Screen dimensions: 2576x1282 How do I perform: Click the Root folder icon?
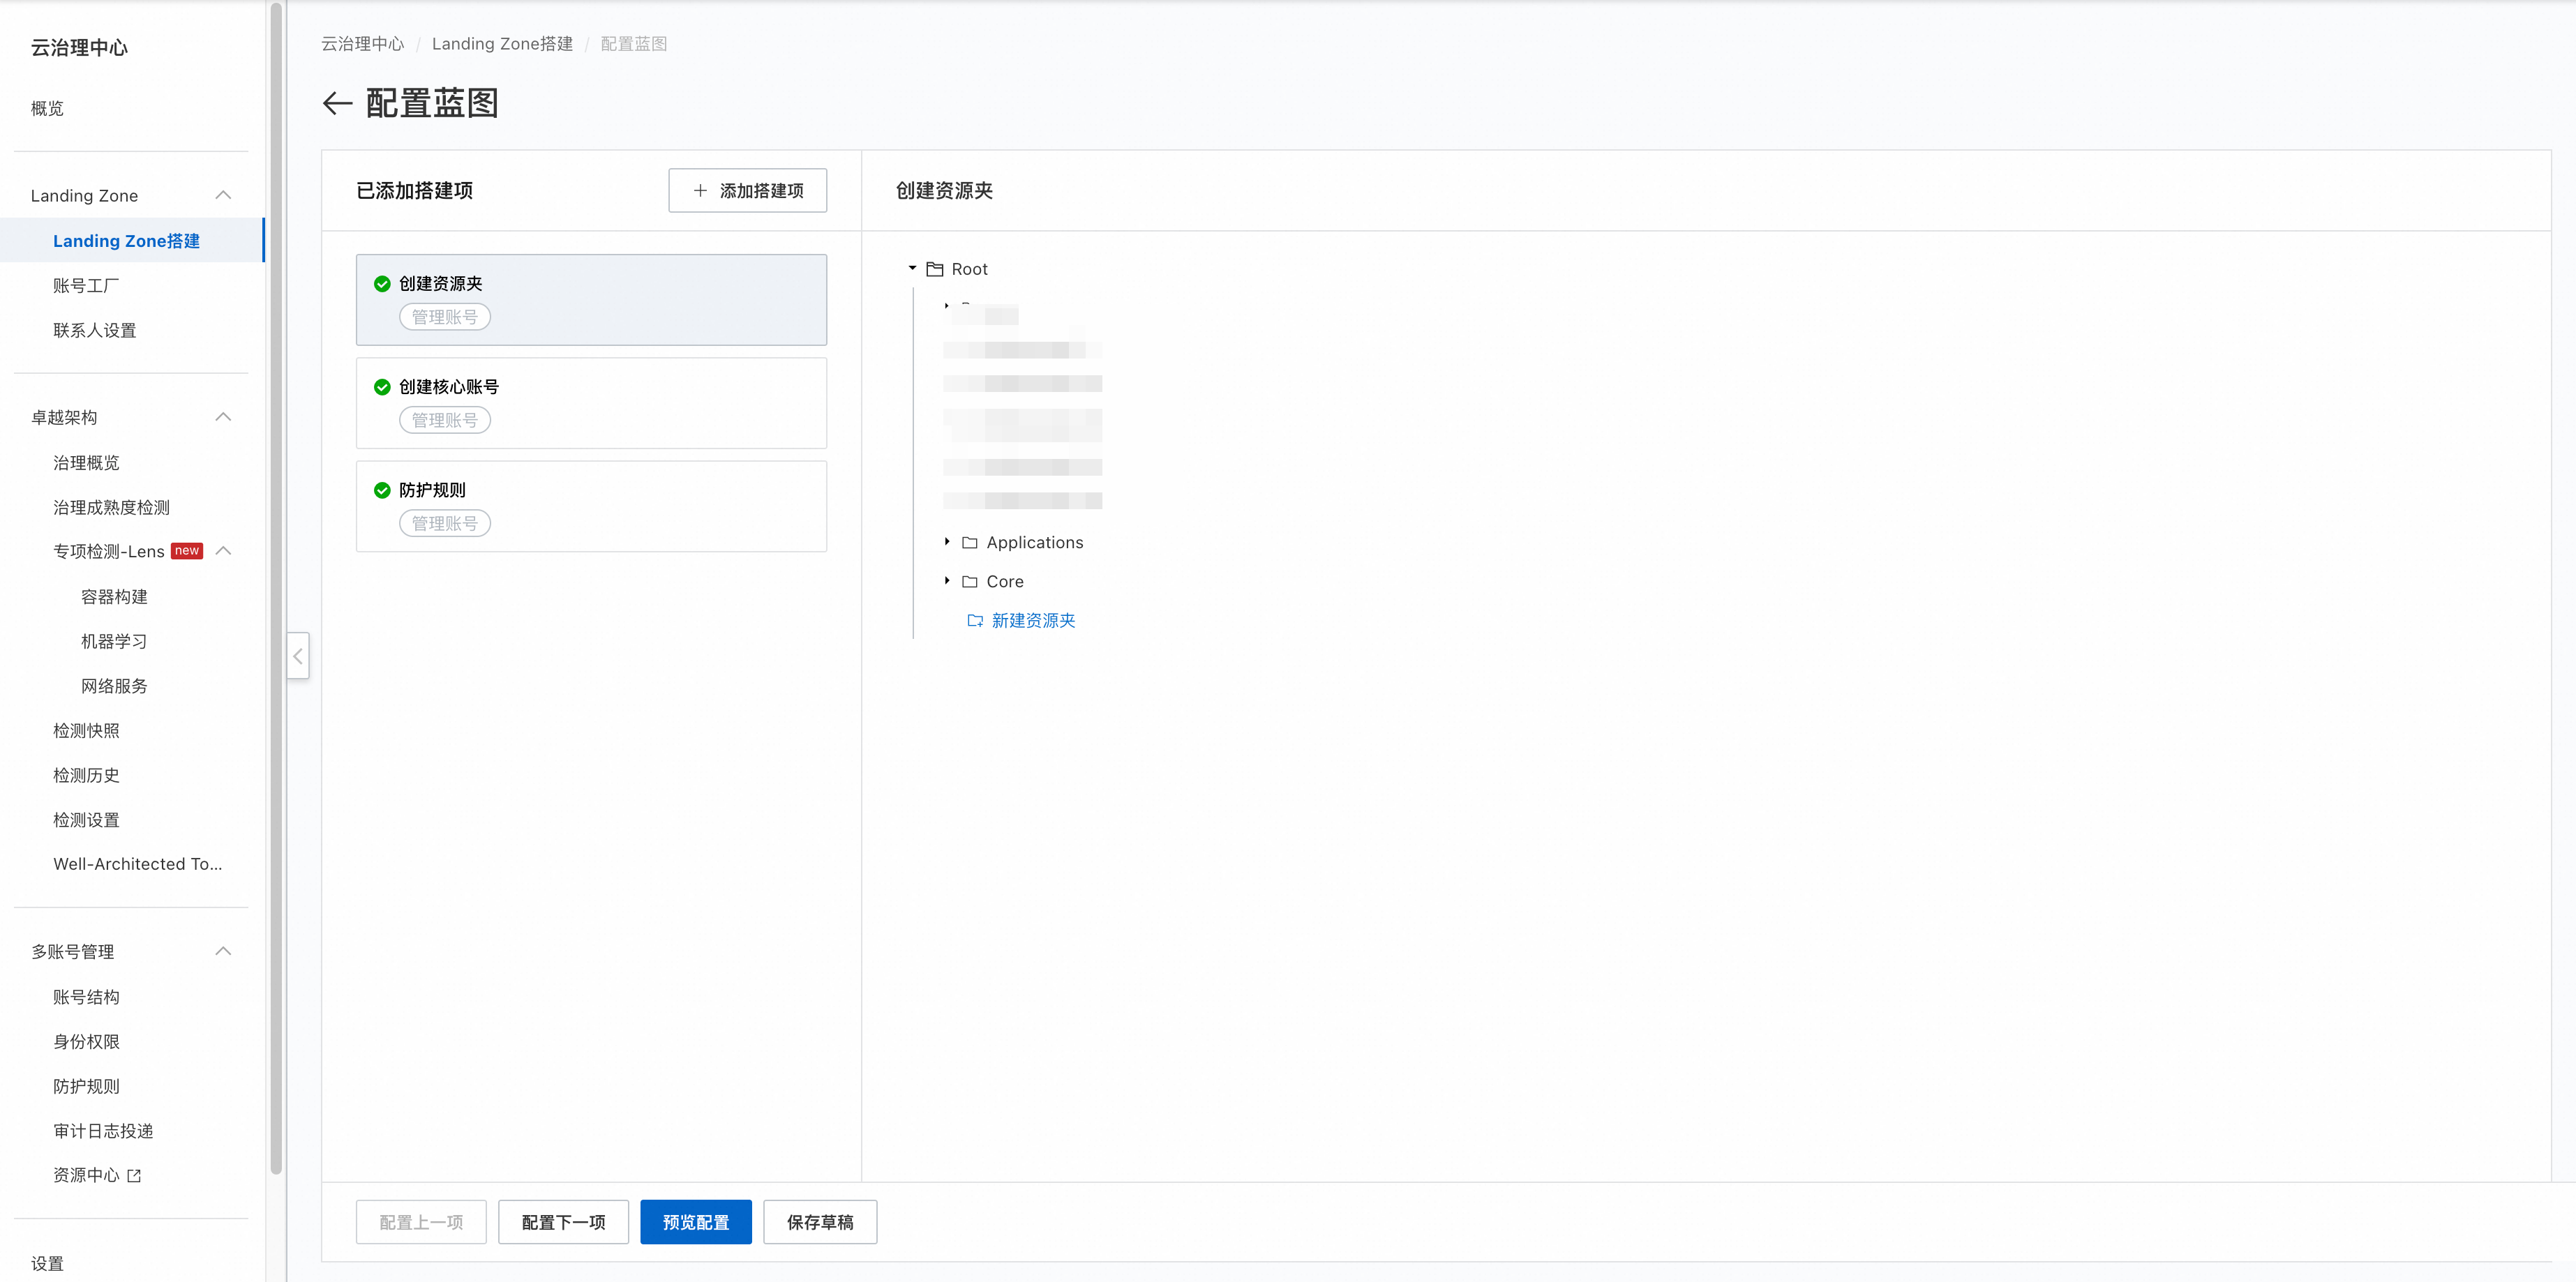935,269
